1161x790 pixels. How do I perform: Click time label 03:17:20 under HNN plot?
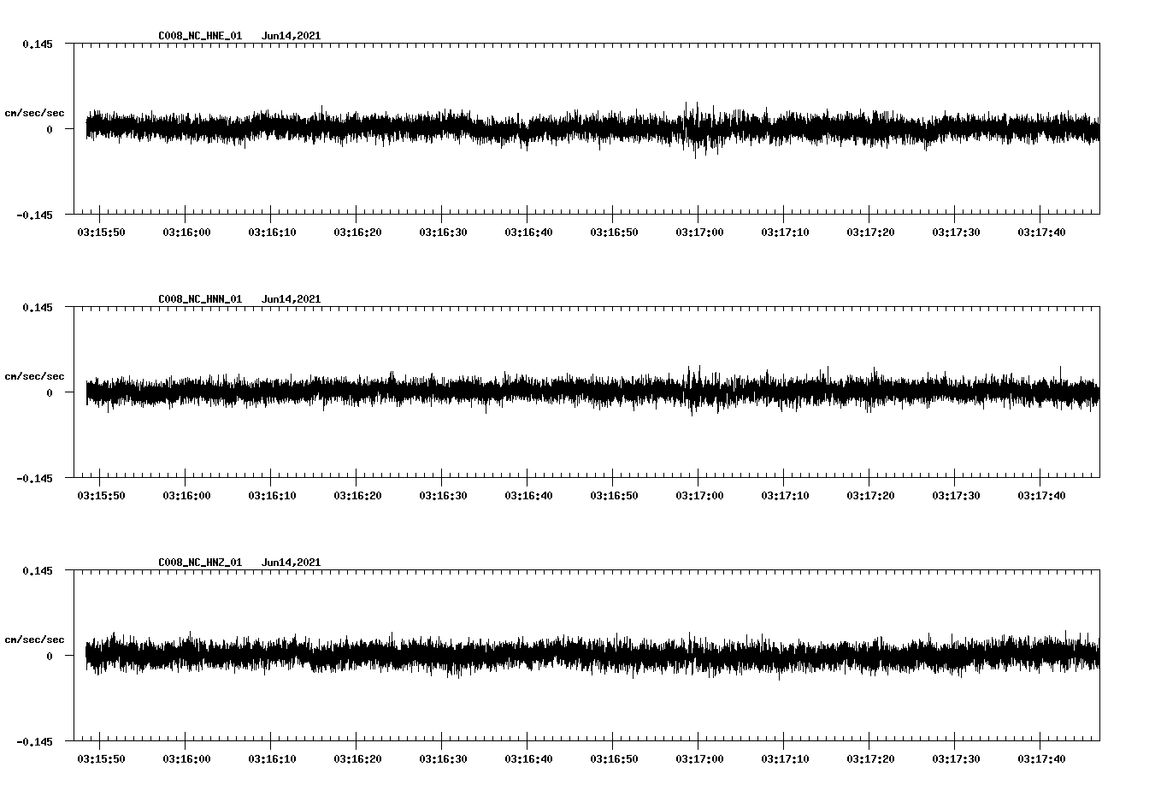870,496
